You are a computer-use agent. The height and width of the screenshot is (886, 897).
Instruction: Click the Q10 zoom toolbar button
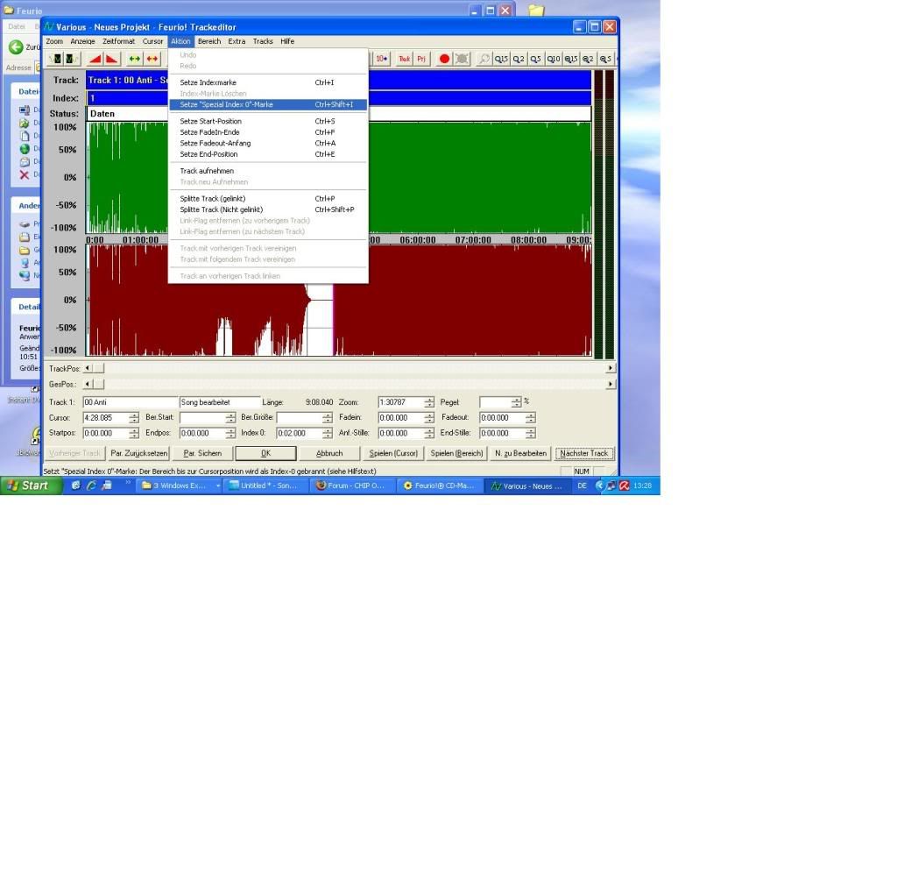554,59
